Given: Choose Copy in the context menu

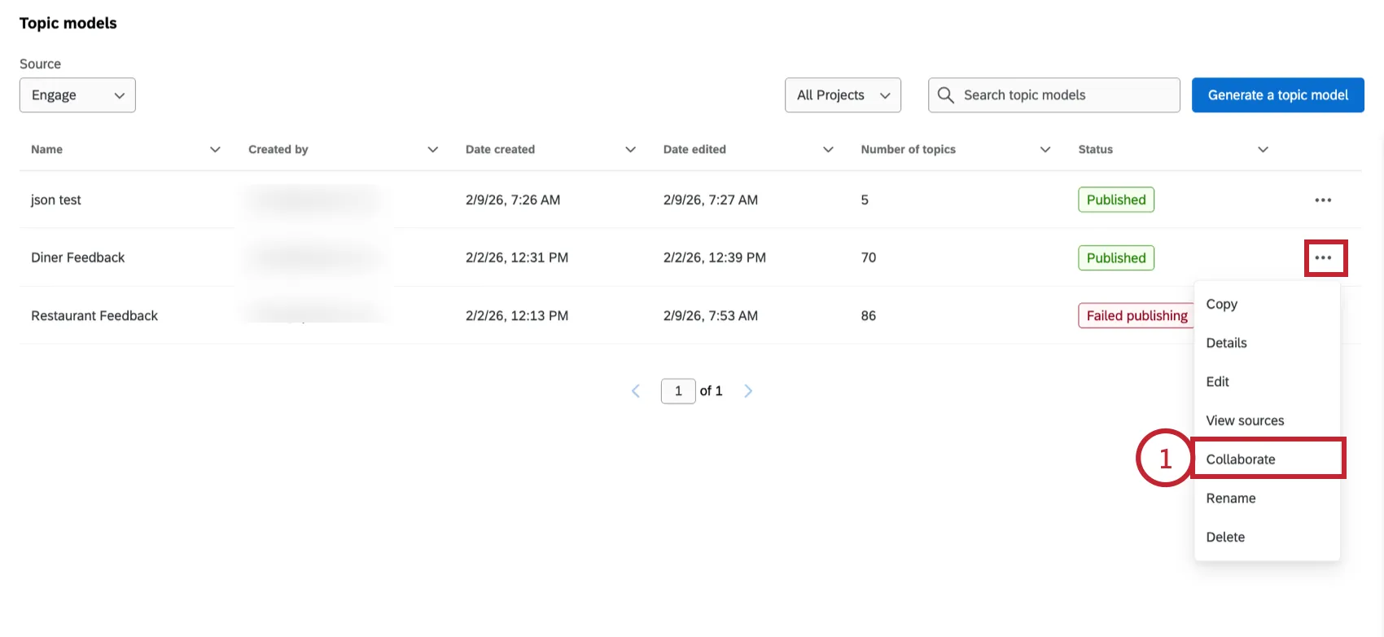Looking at the screenshot, I should 1222,304.
